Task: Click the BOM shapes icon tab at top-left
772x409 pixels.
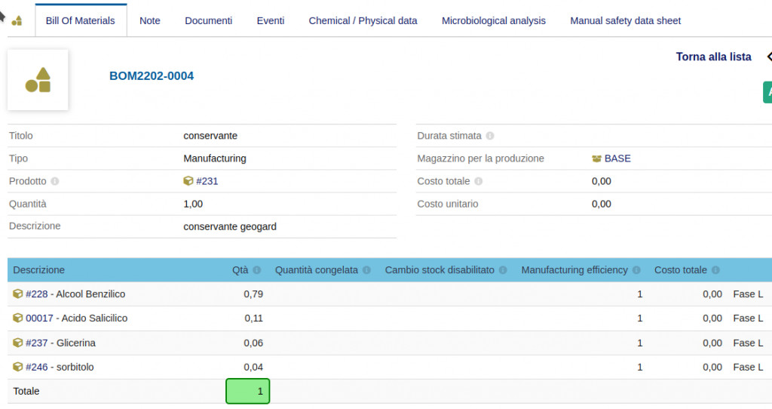Action: tap(17, 20)
